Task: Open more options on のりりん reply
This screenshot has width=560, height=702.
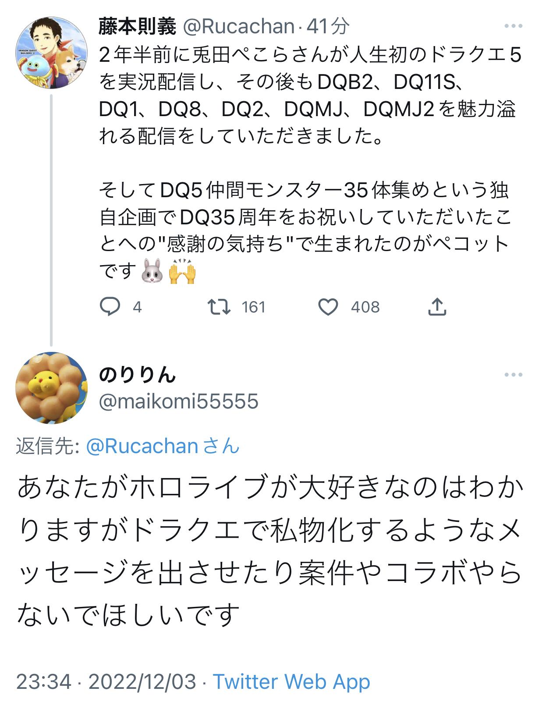Action: coord(513,375)
